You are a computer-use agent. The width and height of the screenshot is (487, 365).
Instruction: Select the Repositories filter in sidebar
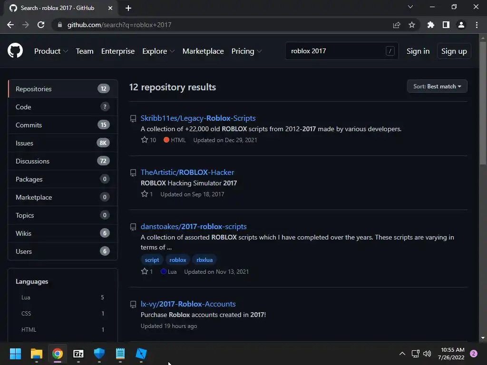point(63,89)
